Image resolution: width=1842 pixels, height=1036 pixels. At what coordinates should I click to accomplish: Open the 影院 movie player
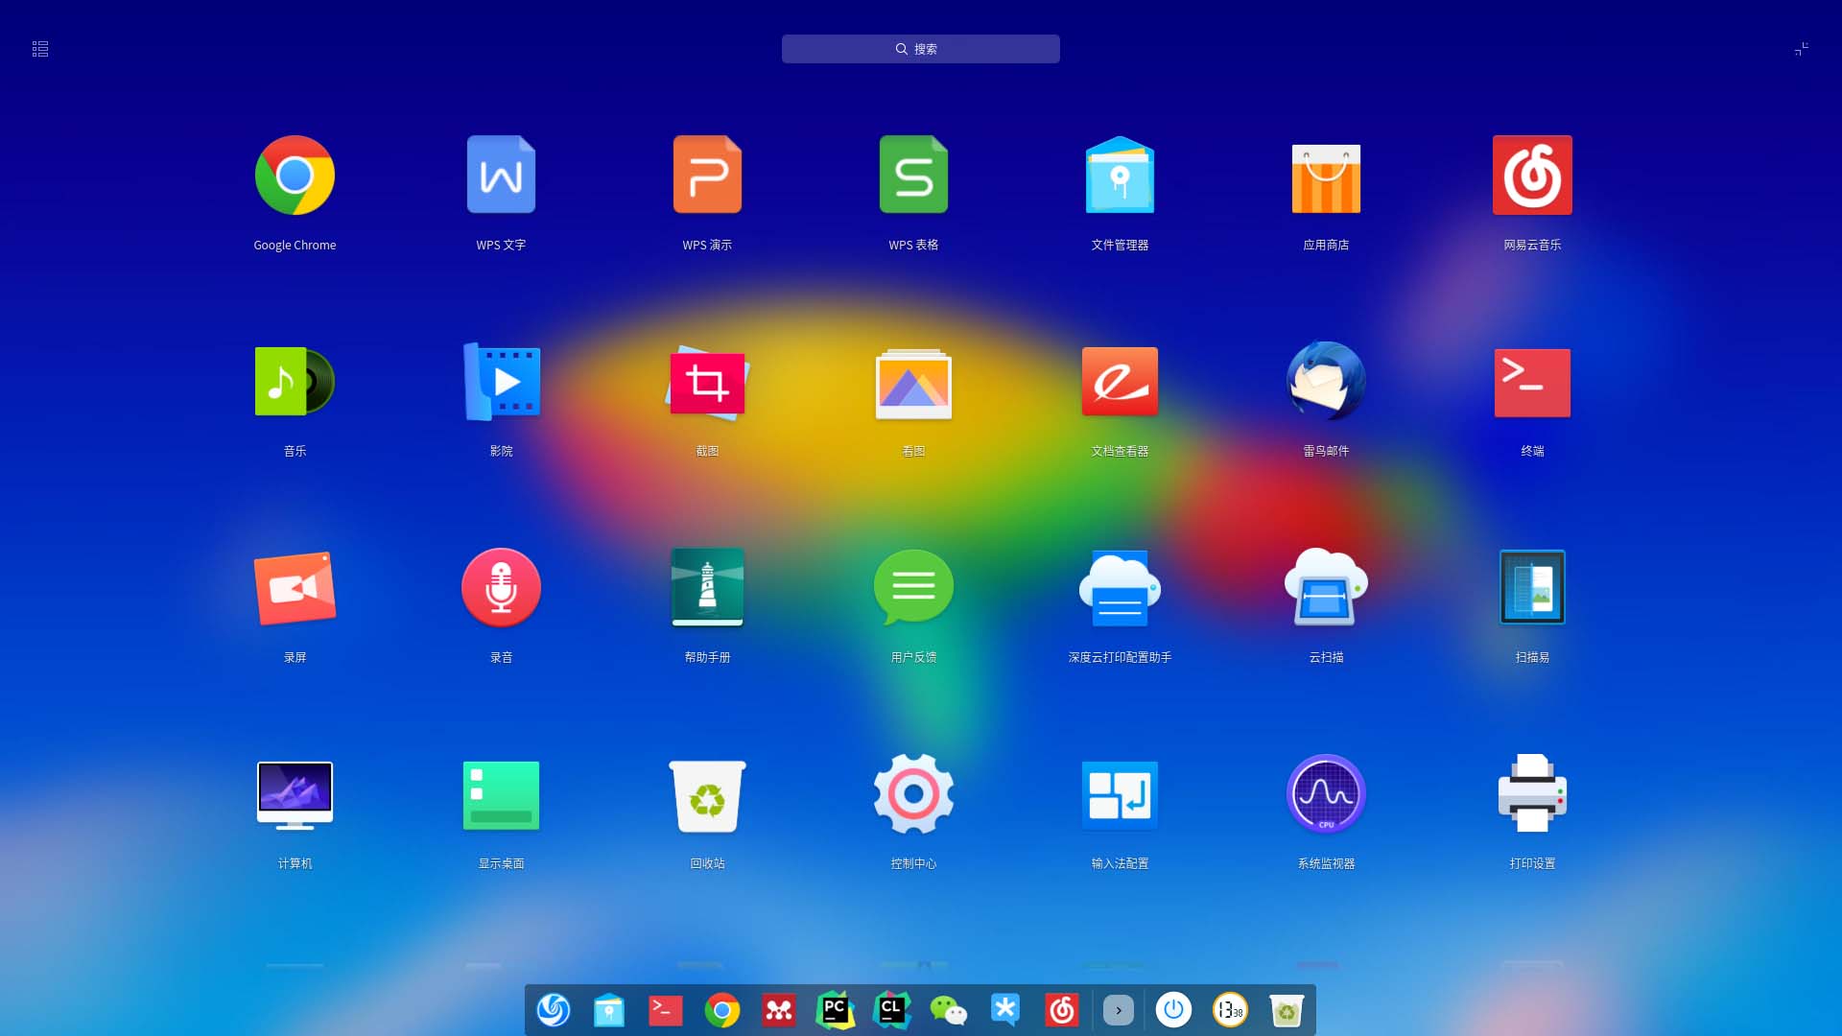coord(501,382)
